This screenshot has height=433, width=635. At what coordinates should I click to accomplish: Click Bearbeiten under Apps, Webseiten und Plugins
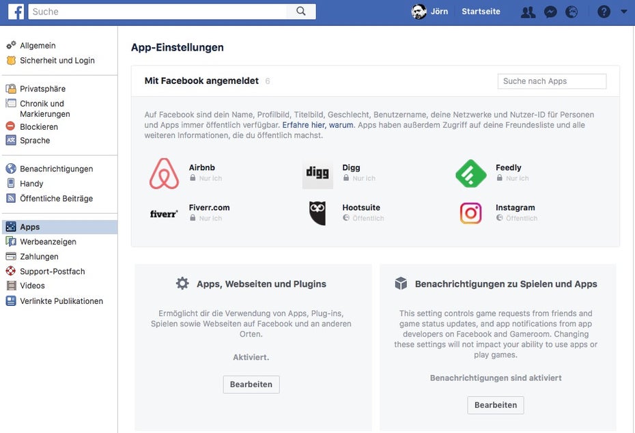pyautogui.click(x=251, y=384)
